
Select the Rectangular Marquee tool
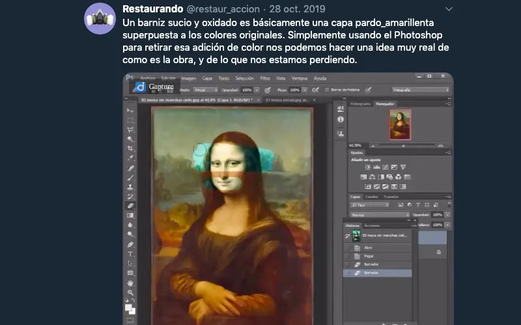click(130, 120)
